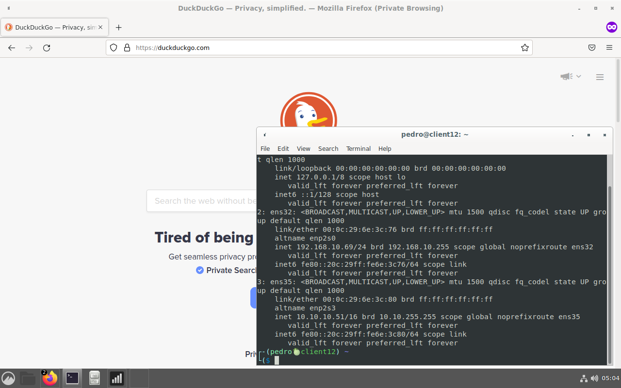The width and height of the screenshot is (621, 388).
Task: Click the megaphone announcement icon
Action: tap(566, 77)
